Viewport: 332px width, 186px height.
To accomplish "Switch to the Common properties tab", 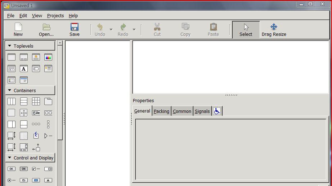I will 182,111.
